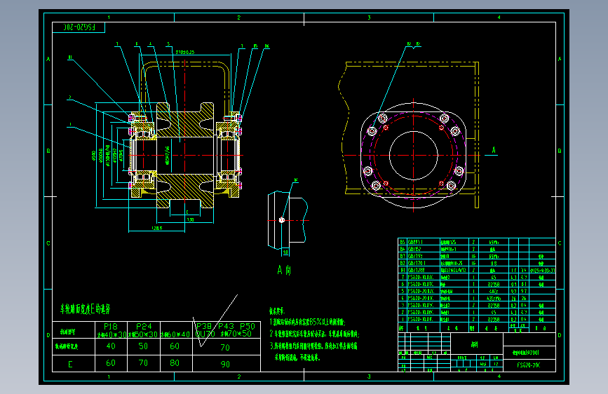Click technical note 1 containing 85%
The image size is (608, 394).
pyautogui.click(x=307, y=322)
